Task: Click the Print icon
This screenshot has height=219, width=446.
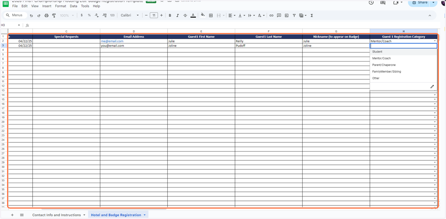Action: [x=46, y=16]
